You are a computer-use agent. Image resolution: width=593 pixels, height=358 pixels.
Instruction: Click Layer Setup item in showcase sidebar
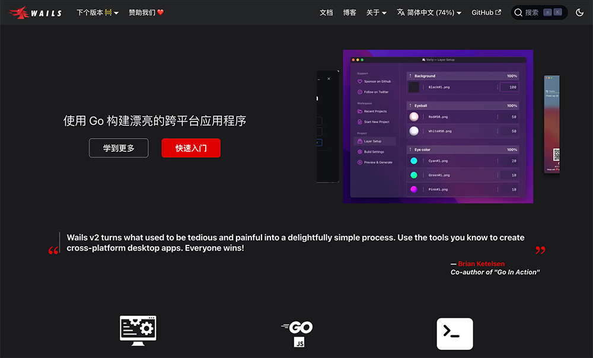point(375,141)
